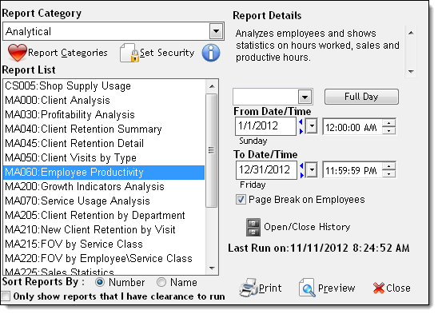438x314 pixels.
Task: Decrease To time with down spinner
Action: point(388,173)
